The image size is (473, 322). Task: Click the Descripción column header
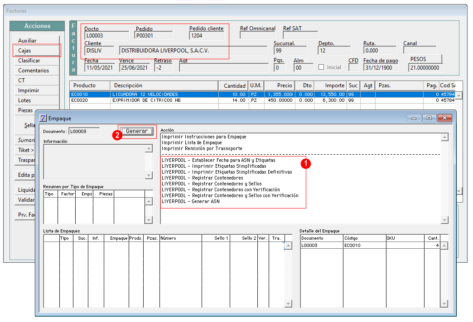(x=164, y=85)
